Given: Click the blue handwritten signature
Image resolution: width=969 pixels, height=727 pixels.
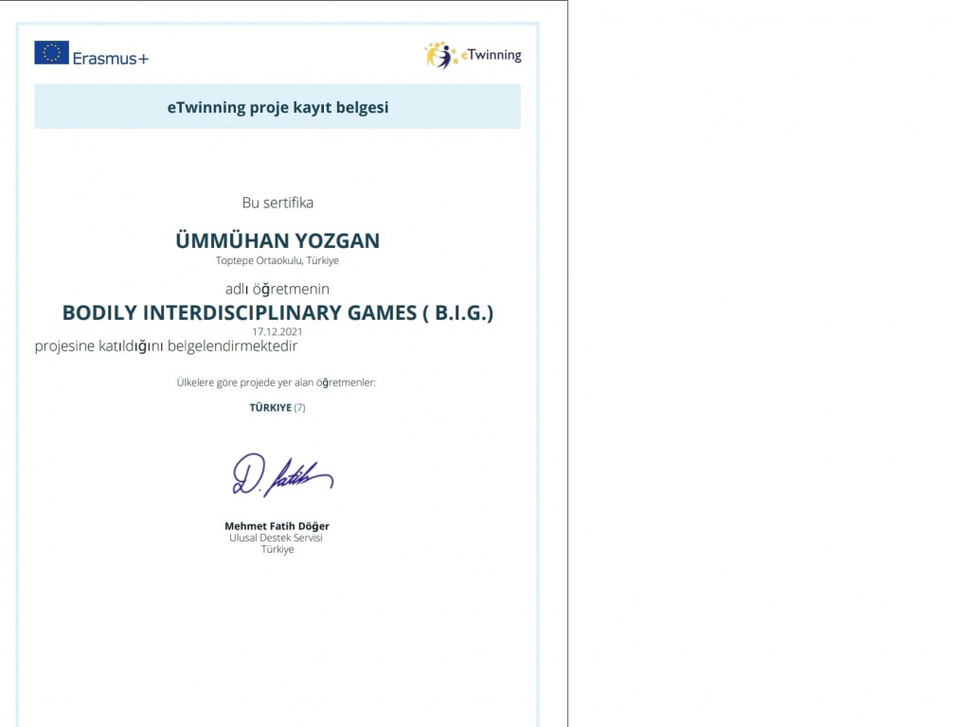Looking at the screenshot, I should pos(281,475).
